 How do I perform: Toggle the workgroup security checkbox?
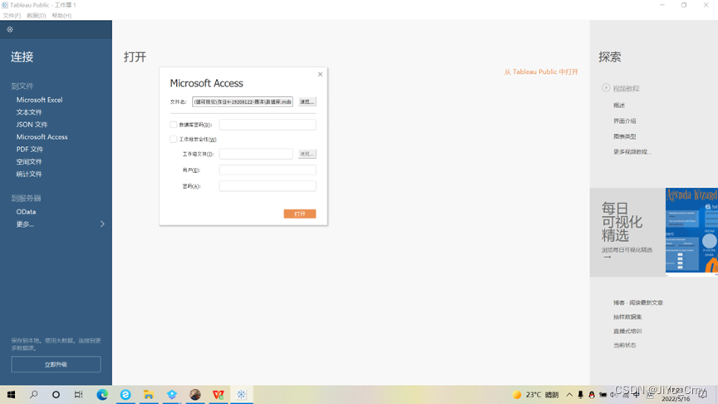click(174, 140)
